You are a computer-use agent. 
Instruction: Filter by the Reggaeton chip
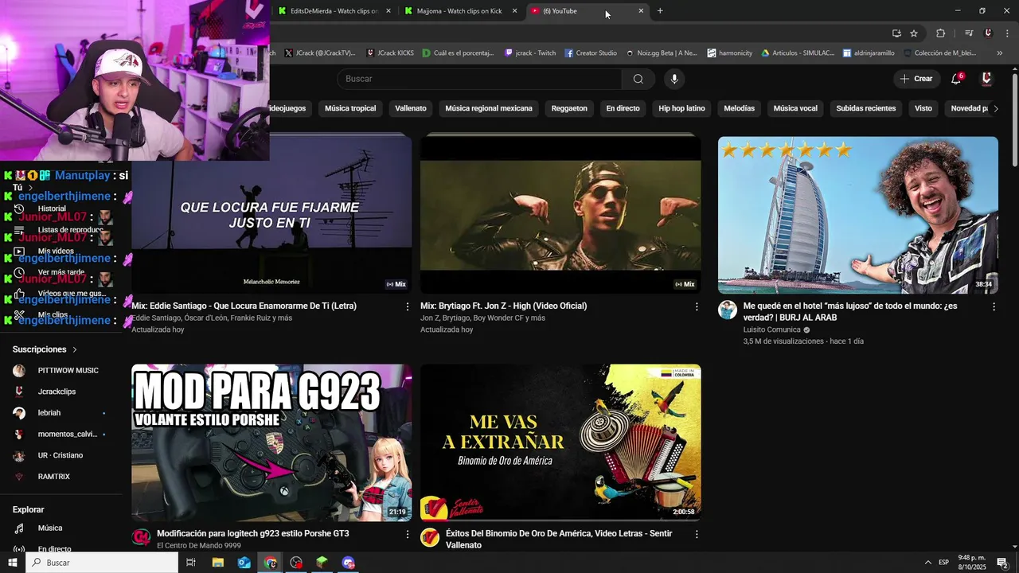[569, 108]
